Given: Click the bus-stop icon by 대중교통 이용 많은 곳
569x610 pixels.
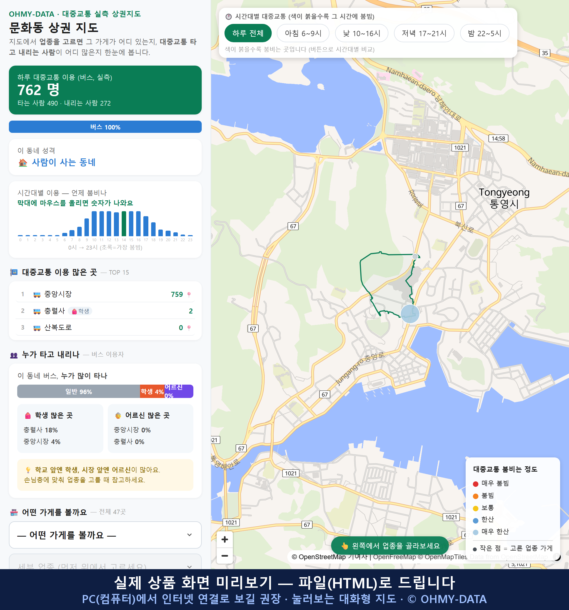Looking at the screenshot, I should point(14,272).
